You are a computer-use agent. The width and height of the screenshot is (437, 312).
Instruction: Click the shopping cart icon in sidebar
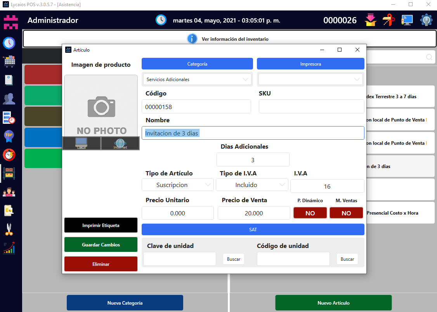click(x=9, y=61)
